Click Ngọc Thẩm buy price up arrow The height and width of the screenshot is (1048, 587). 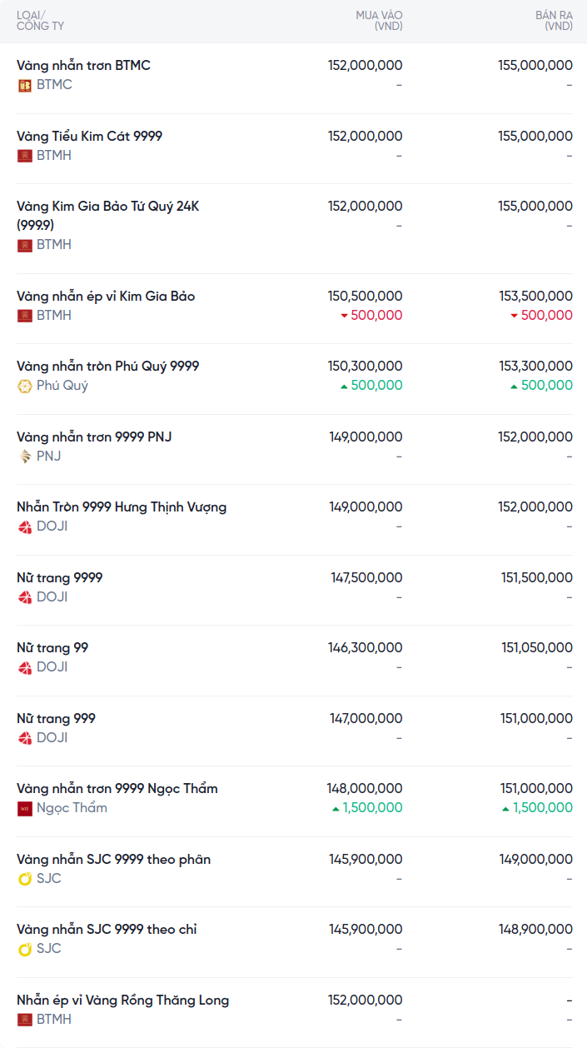[336, 808]
